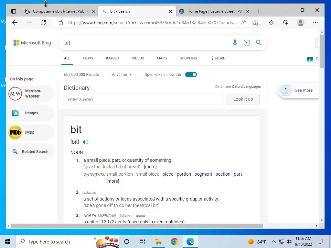Open the Favorites list icon
The image size is (331, 248).
coord(272,23)
